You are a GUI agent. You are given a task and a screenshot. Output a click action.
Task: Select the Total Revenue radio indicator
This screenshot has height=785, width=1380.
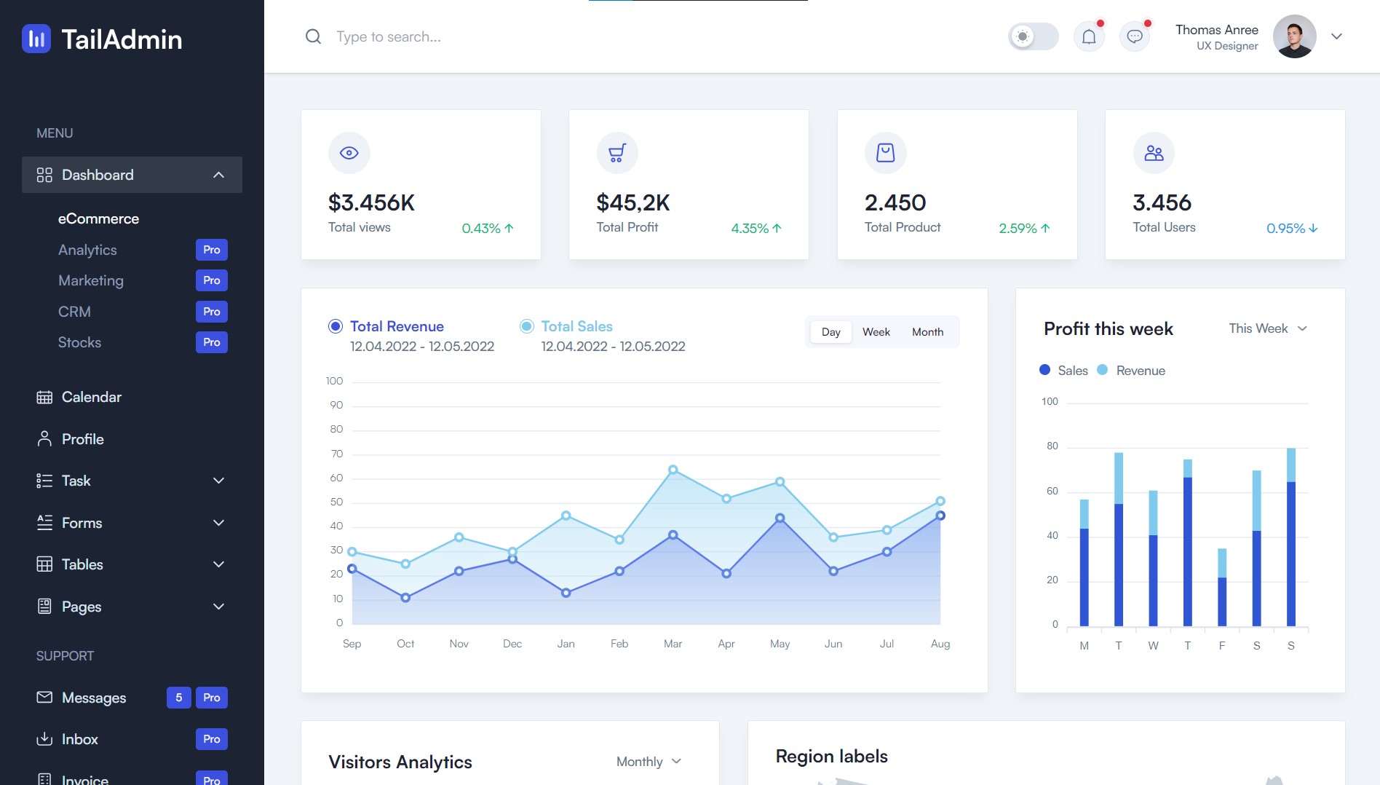336,326
